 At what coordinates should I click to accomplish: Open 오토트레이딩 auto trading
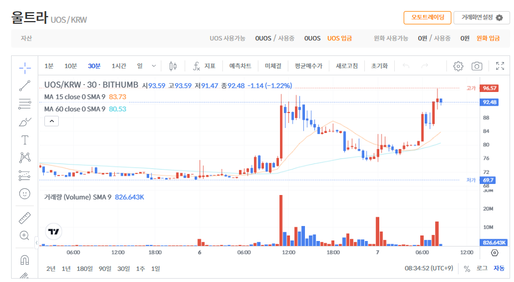428,17
